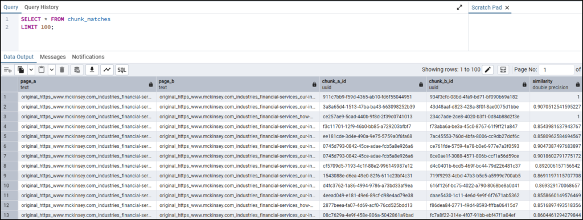Select the Scratch Pad tab label
This screenshot has width=583, height=220.
pos(486,7)
